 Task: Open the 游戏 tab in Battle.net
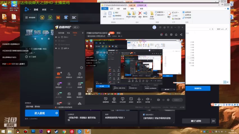click(36, 10)
